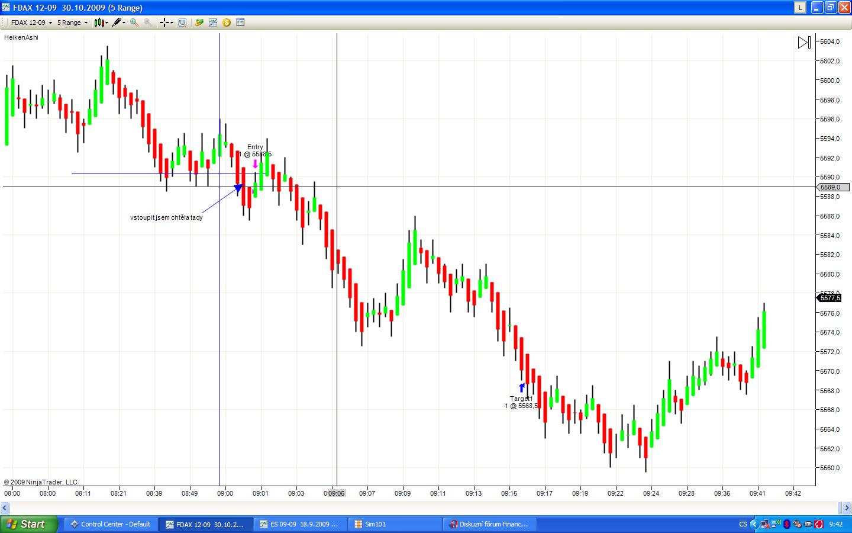Image resolution: width=852 pixels, height=533 pixels.
Task: Click the system clock showing 9:42
Action: coord(836,524)
